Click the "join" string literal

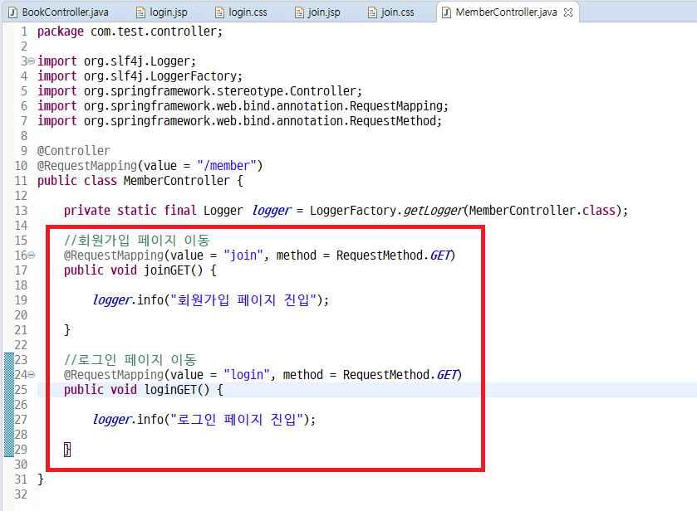pos(243,255)
